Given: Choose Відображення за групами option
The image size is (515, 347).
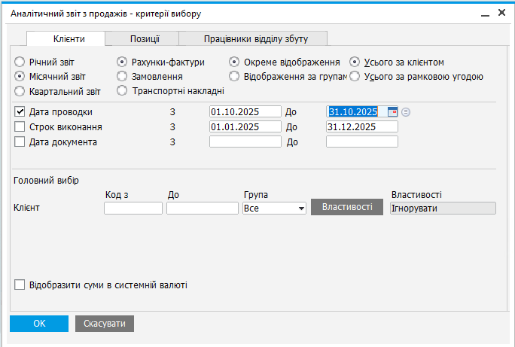Looking at the screenshot, I should pos(234,77).
